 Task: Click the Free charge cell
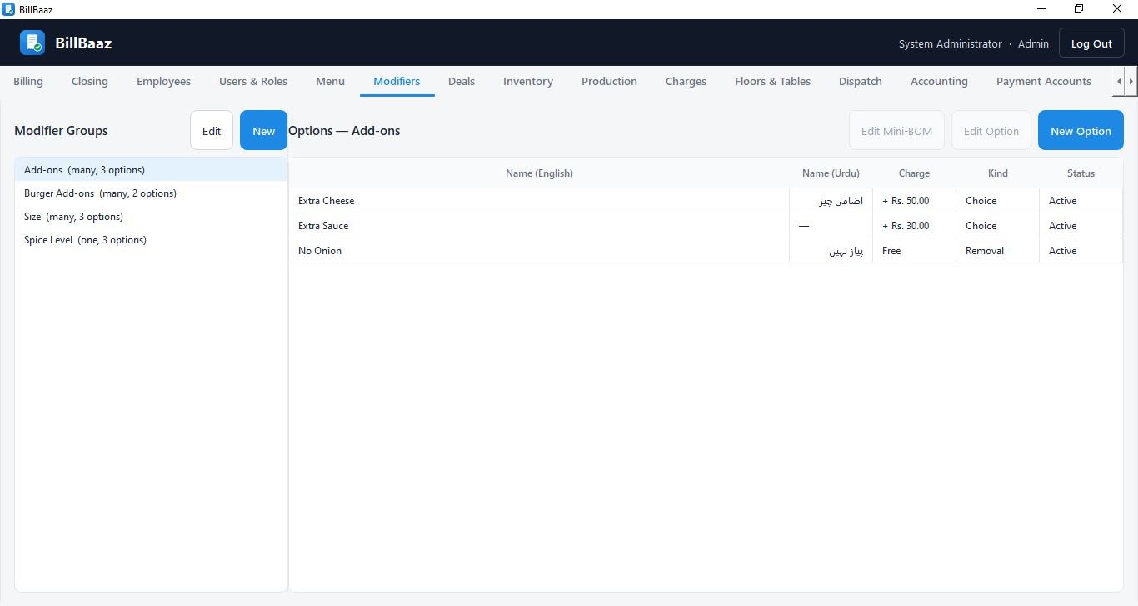point(914,250)
